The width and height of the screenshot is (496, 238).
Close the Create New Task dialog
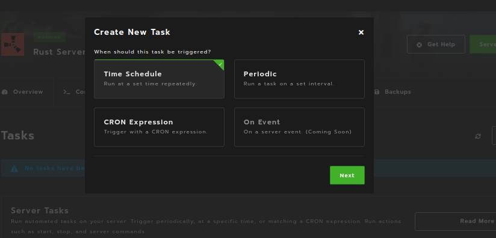[361, 32]
